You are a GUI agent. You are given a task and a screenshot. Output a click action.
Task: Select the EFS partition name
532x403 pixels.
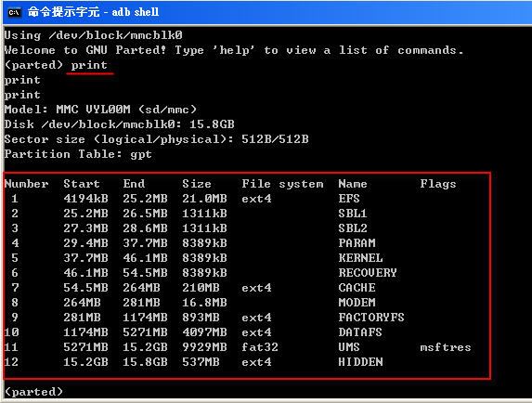pyautogui.click(x=349, y=199)
